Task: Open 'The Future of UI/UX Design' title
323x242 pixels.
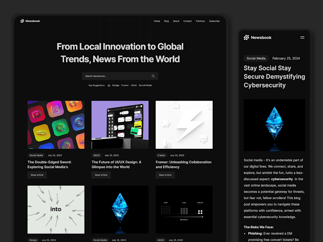Action: coord(116,165)
